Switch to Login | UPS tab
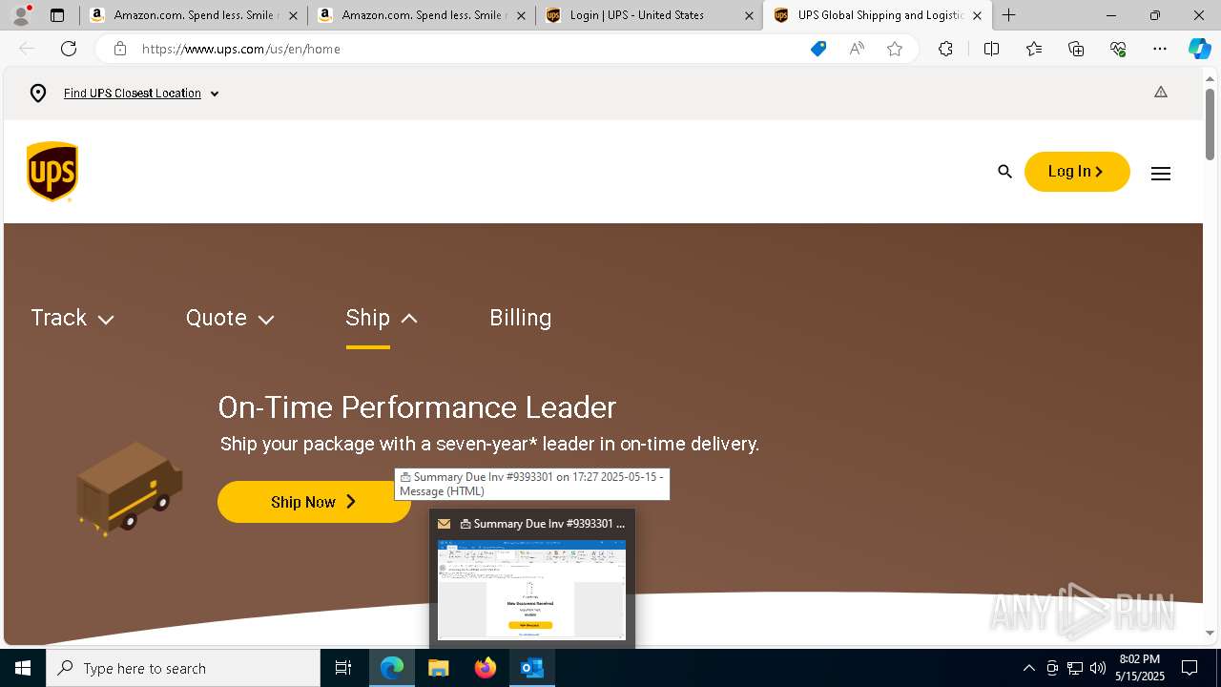 [x=649, y=15]
